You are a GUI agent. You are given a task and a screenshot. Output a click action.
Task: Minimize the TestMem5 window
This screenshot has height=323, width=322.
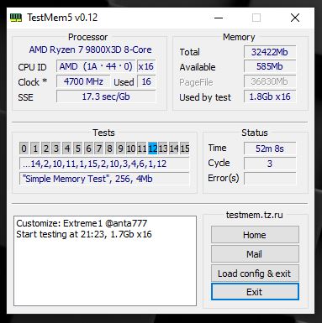[x=219, y=18]
